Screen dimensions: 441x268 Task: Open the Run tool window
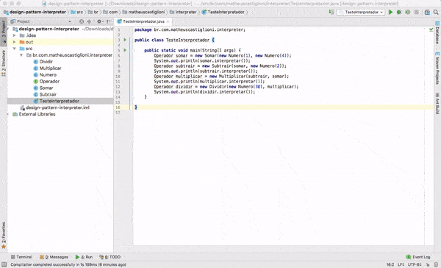(84, 257)
